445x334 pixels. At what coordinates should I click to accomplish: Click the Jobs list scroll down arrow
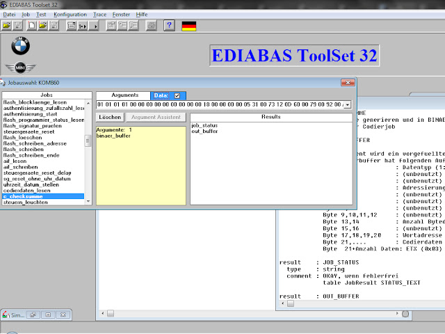(x=88, y=201)
